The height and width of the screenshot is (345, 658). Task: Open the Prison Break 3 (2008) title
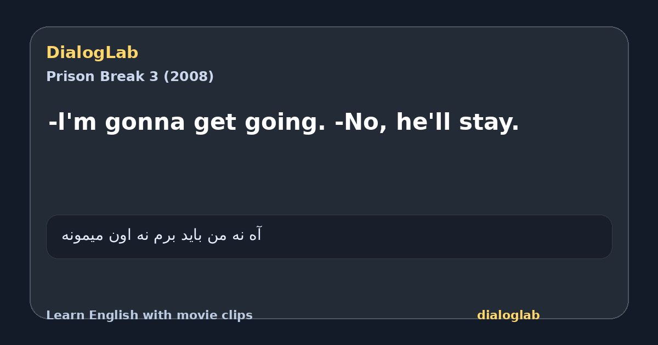pyautogui.click(x=130, y=77)
